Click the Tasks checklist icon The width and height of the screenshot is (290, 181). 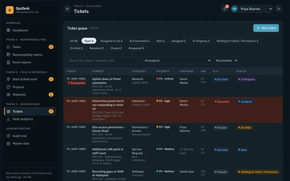8,47
